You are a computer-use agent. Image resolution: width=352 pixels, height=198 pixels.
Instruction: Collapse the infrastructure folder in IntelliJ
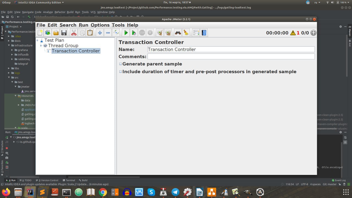[9, 45]
